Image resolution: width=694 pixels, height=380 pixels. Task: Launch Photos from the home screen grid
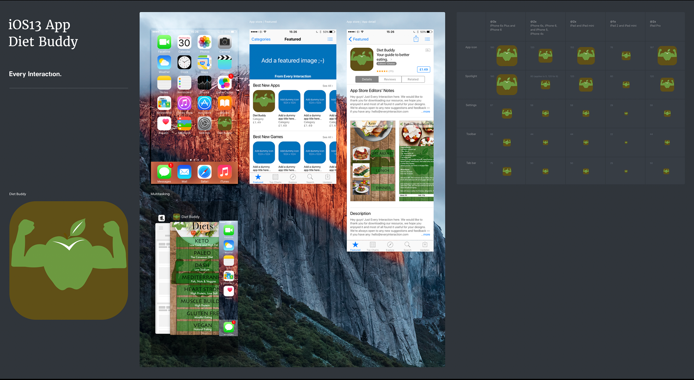[205, 42]
